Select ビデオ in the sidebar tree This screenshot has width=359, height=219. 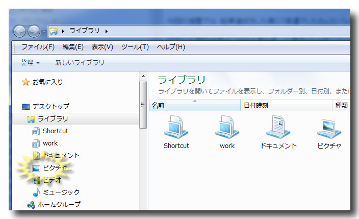click(x=52, y=180)
